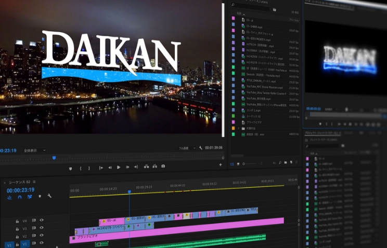
Task: Sort by the 名前 column header in left Project panel
Action: pyautogui.click(x=239, y=13)
